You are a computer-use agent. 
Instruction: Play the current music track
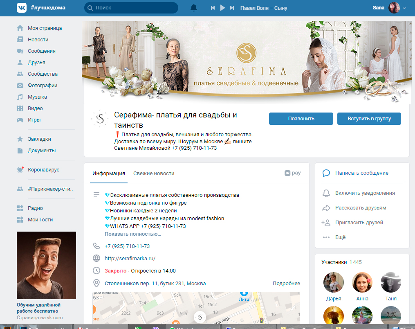(222, 8)
